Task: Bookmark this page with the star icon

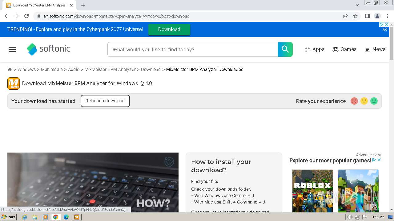Action: [x=355, y=16]
